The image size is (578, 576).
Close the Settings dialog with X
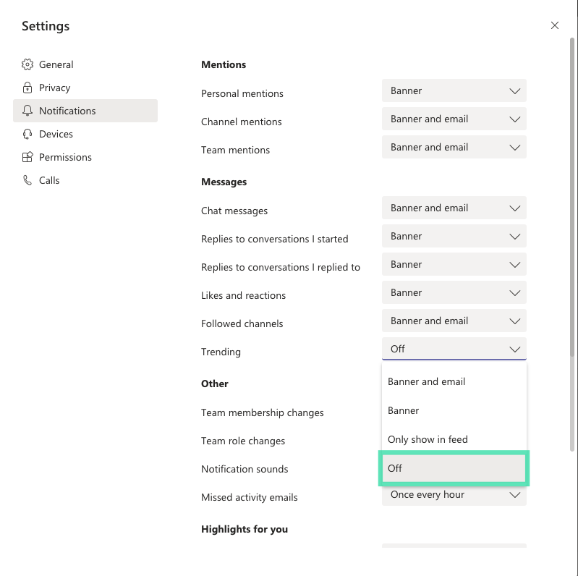(555, 25)
